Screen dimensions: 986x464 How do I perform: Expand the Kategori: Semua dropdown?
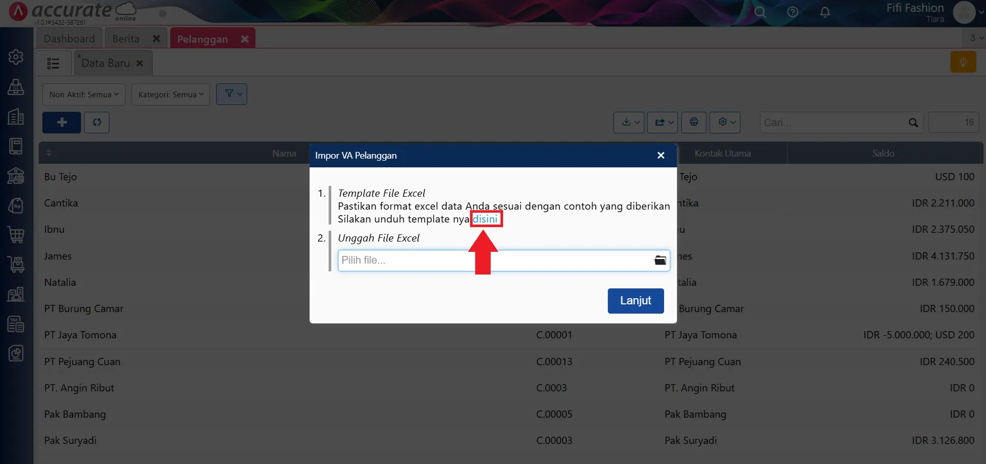[170, 95]
